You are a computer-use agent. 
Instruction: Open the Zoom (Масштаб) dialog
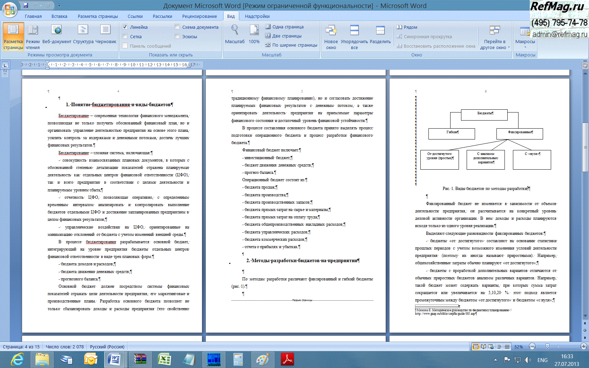coord(235,35)
